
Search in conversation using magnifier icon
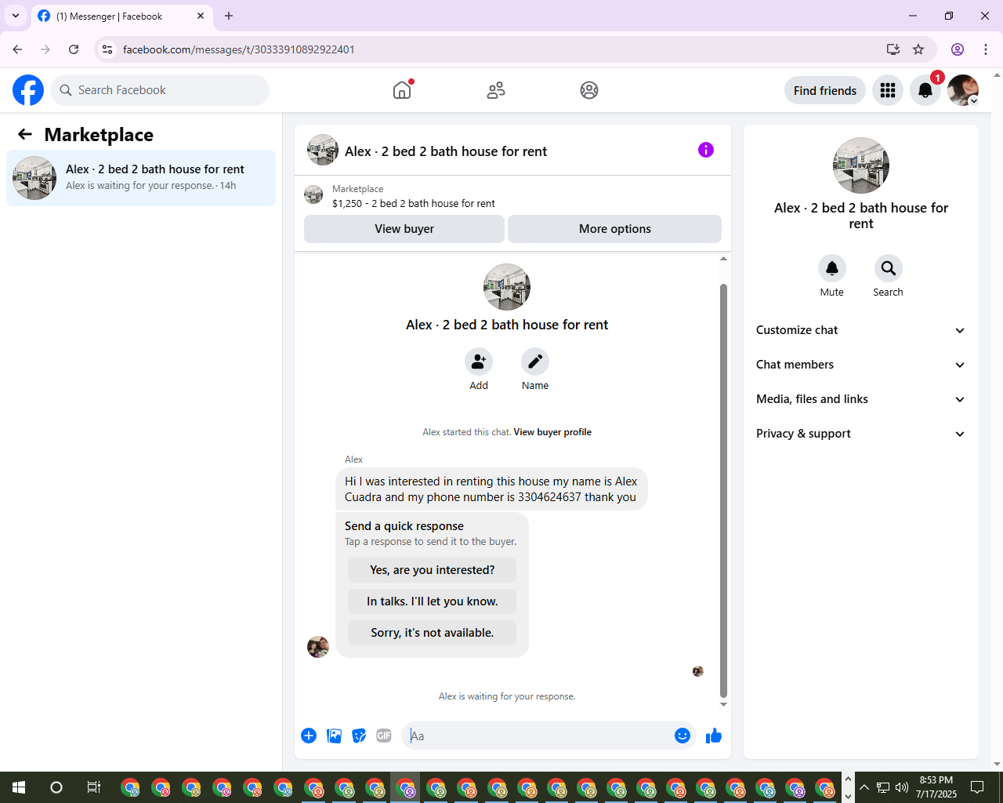(x=889, y=268)
